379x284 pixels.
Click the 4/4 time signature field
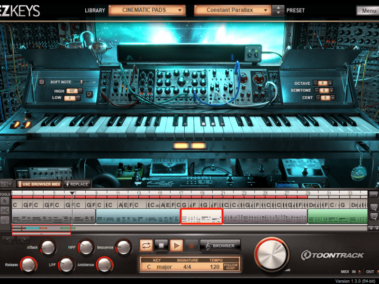(187, 267)
